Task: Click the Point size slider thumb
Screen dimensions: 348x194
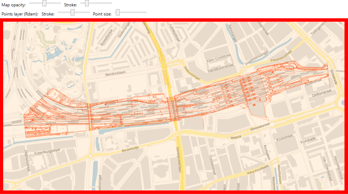Action: [x=118, y=12]
